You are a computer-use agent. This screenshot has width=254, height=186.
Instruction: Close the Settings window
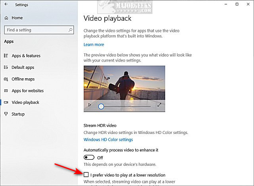[248, 4]
